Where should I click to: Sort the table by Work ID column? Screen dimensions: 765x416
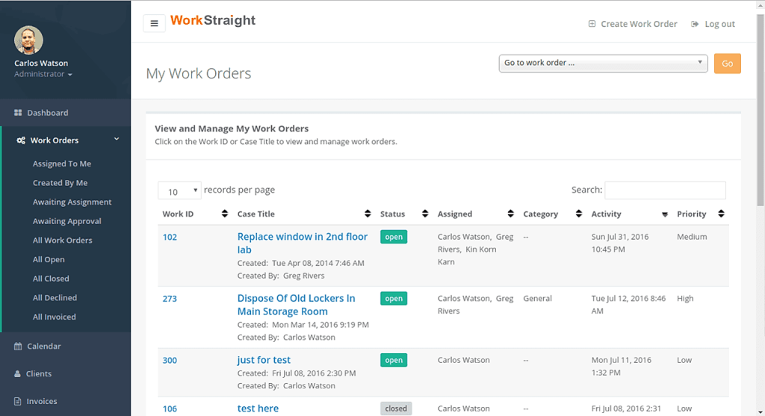pos(224,214)
